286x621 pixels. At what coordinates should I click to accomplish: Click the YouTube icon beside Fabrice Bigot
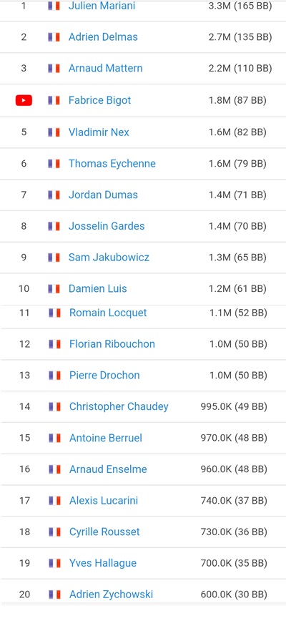click(x=24, y=101)
